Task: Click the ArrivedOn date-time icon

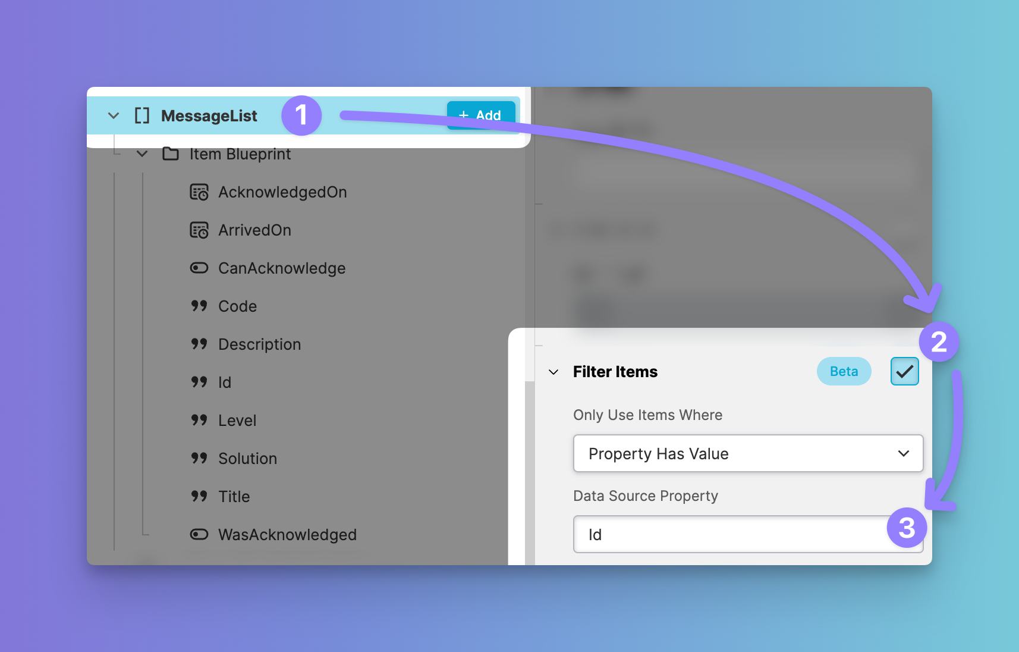Action: pyautogui.click(x=199, y=230)
